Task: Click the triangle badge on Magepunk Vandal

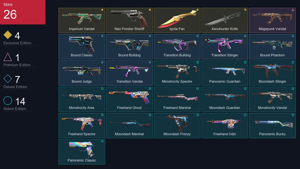Action: [293, 10]
